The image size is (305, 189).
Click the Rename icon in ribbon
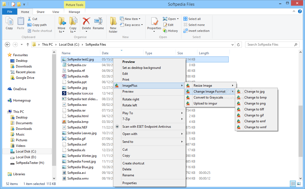click(x=98, y=21)
